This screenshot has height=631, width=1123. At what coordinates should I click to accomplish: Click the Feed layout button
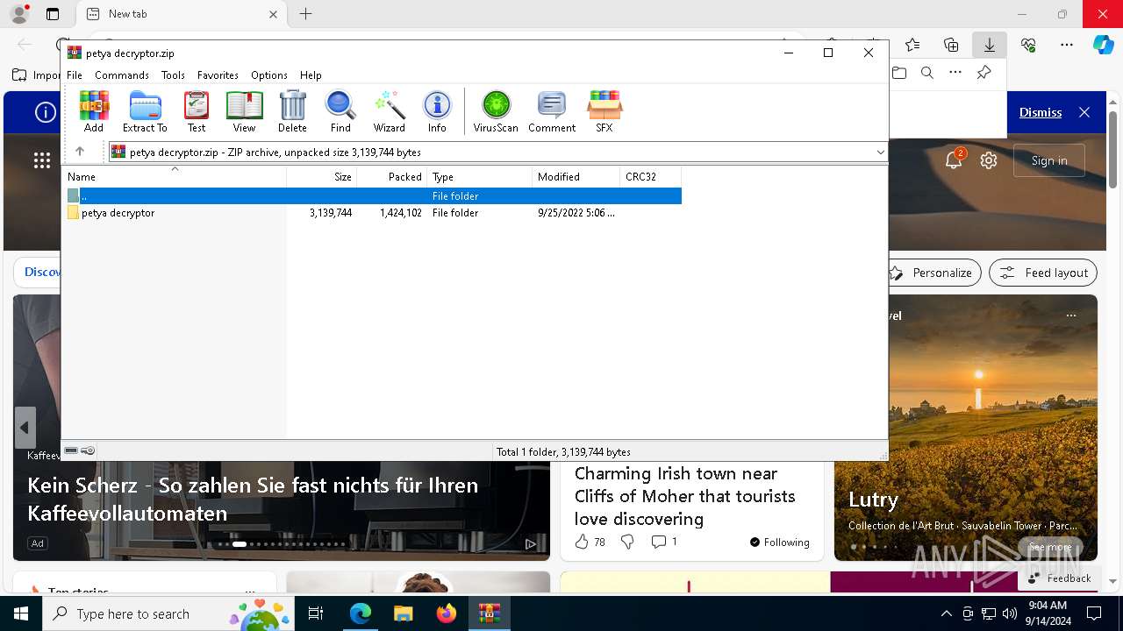coord(1043,273)
